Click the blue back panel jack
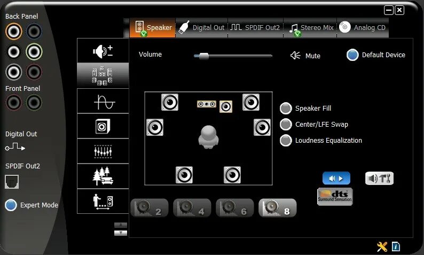The width and height of the screenshot is (424, 255). (x=34, y=32)
